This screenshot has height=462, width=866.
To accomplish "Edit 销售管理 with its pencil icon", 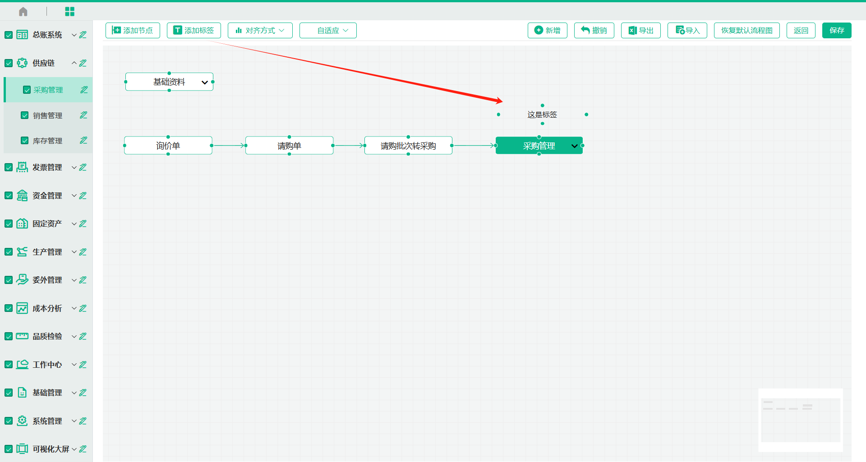I will [84, 115].
